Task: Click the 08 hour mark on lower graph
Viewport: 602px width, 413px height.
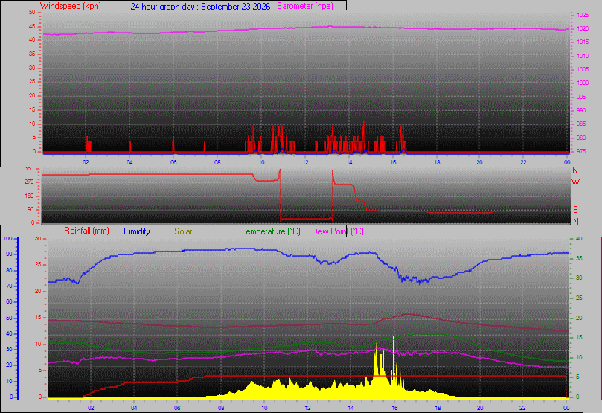Action: [221, 408]
